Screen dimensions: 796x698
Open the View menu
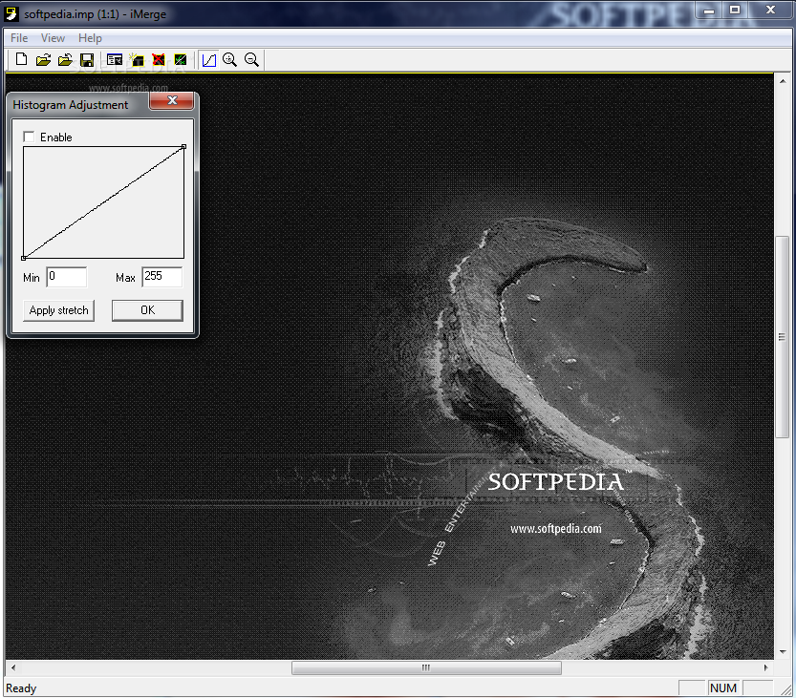pos(53,38)
